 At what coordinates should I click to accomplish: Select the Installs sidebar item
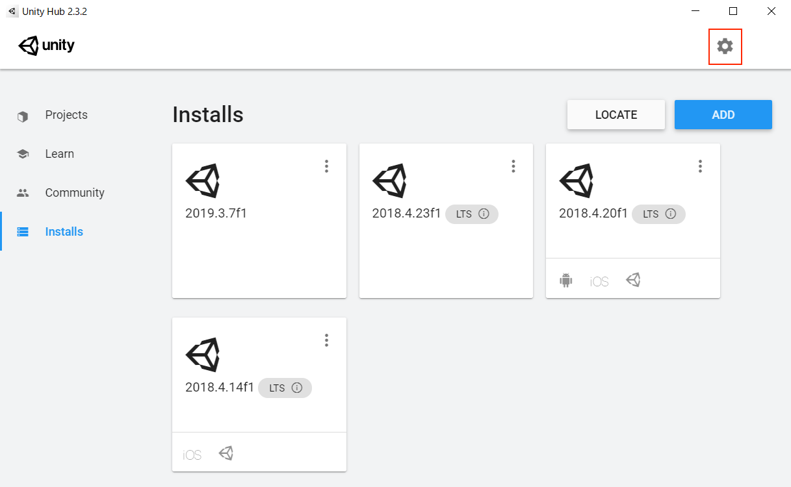(x=64, y=232)
